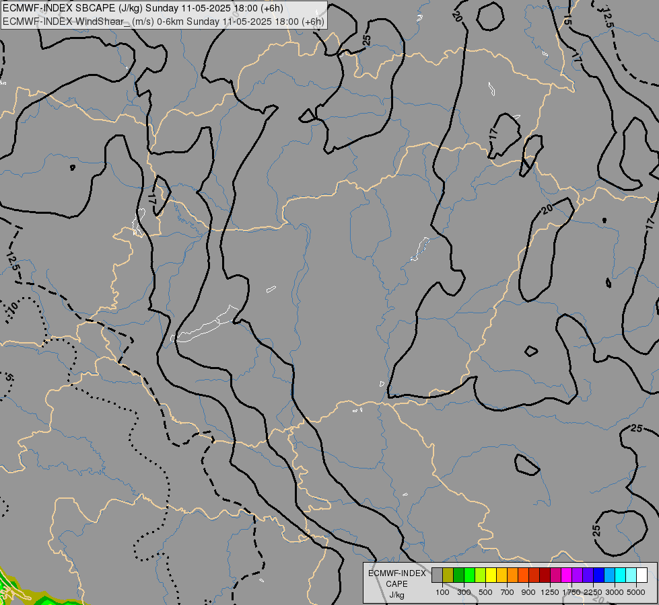Pick the pure yellow legend swatch
Screen dimensions: 659x605
491,575
